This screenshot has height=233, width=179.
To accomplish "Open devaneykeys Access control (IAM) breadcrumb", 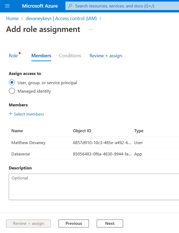I will (x=61, y=18).
